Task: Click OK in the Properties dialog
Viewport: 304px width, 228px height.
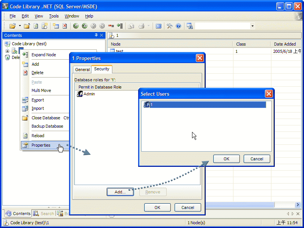Action: 158,207
